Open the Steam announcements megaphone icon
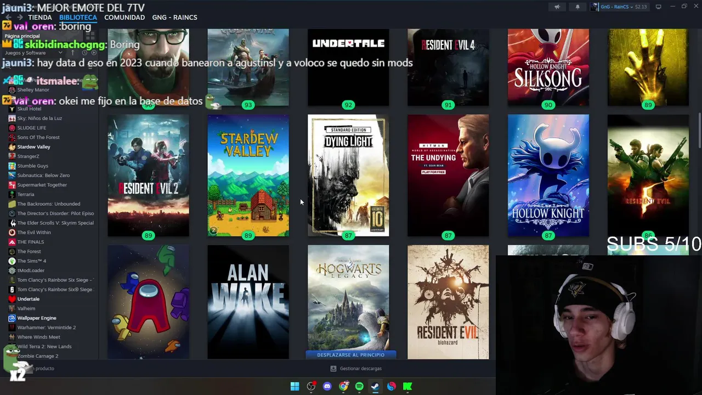This screenshot has width=702, height=395. pyautogui.click(x=557, y=7)
